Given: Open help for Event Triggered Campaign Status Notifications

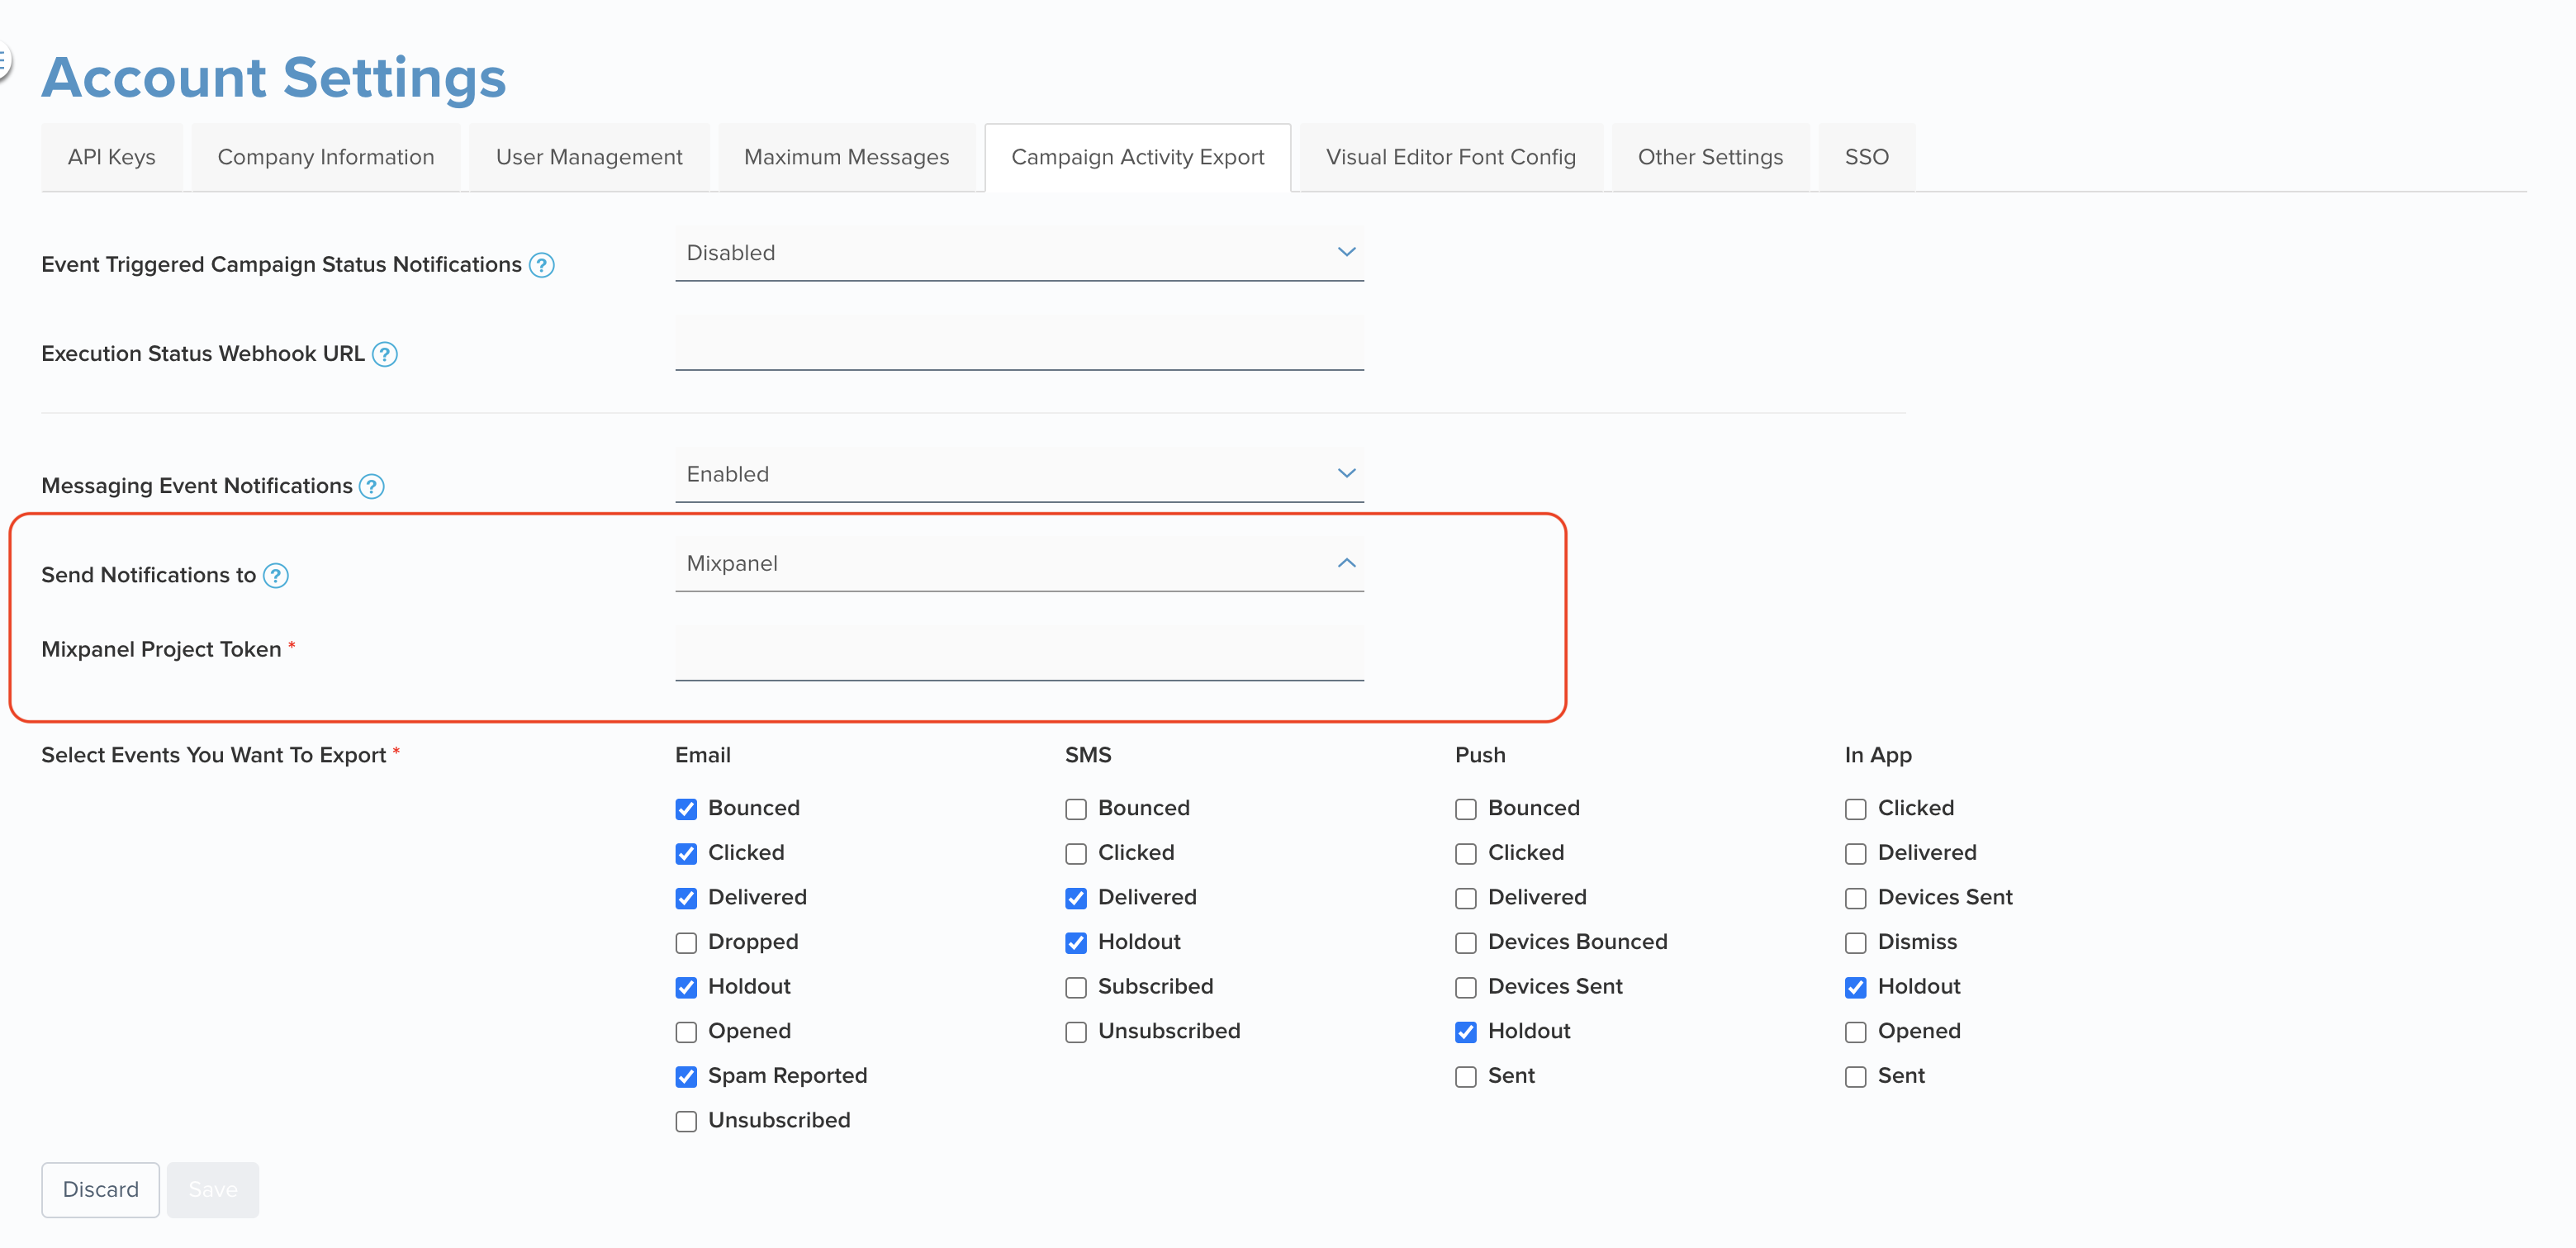Looking at the screenshot, I should tap(541, 266).
